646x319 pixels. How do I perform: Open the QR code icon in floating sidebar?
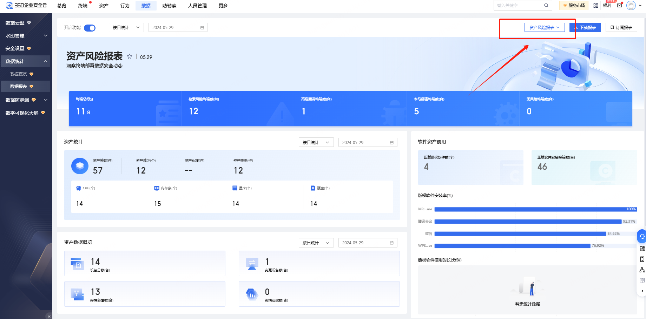[642, 249]
